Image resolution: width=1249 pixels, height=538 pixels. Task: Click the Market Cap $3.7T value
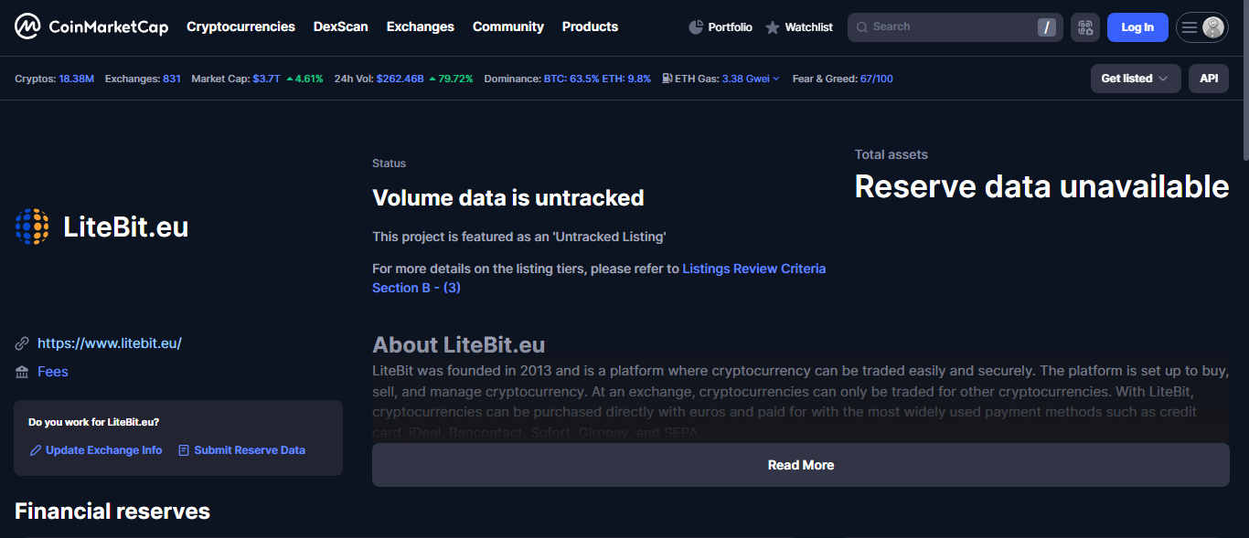(267, 79)
